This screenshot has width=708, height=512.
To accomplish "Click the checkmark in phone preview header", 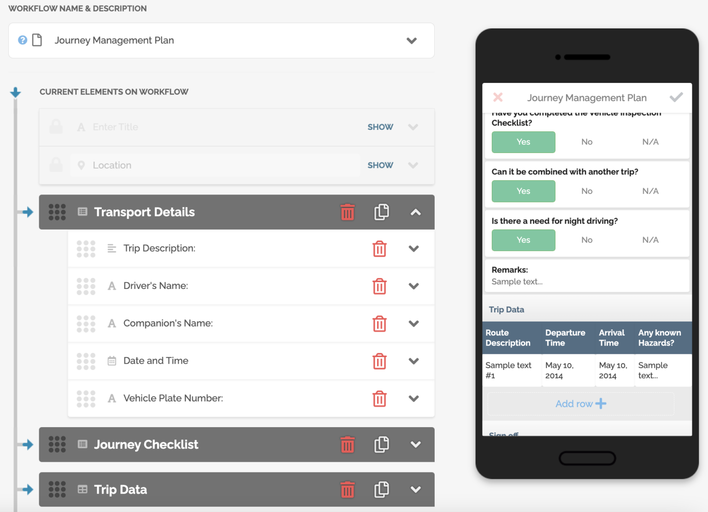I will point(676,97).
